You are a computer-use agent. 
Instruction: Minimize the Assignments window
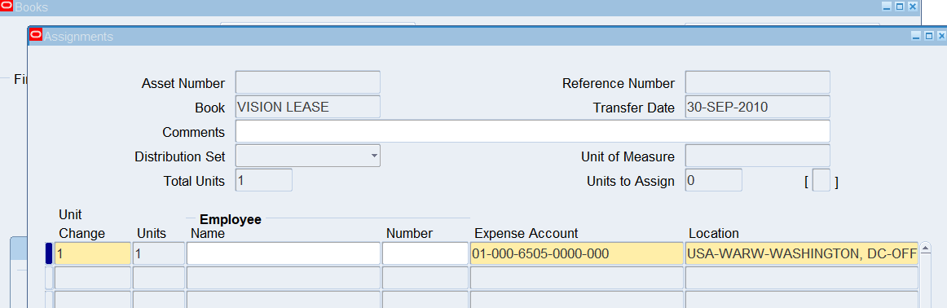point(915,36)
